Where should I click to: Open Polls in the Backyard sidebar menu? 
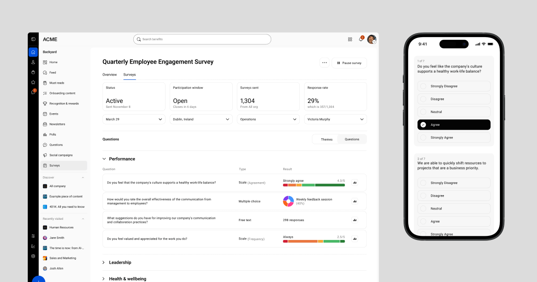click(53, 134)
